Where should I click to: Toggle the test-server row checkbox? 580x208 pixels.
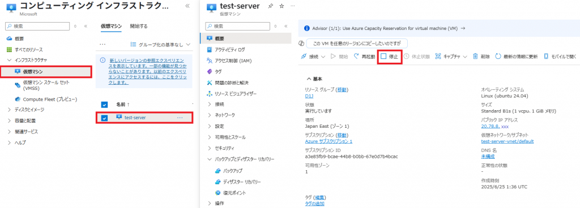tap(104, 118)
